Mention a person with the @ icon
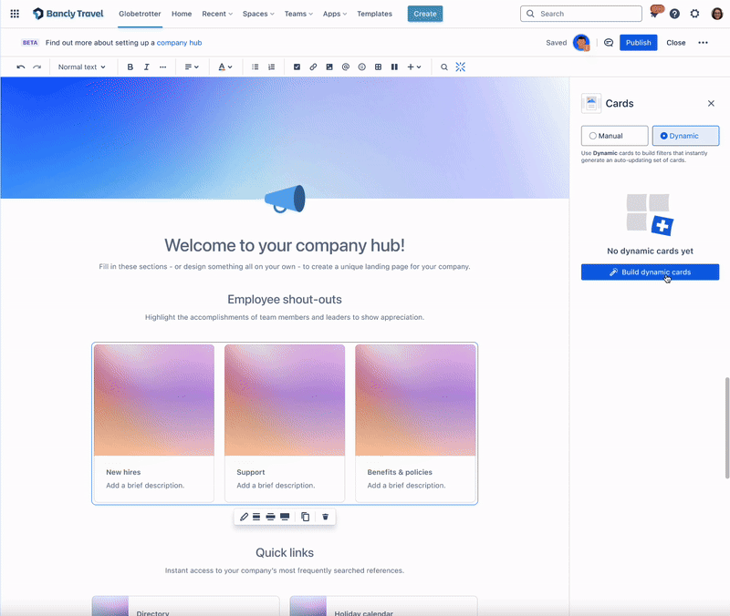 tap(346, 67)
